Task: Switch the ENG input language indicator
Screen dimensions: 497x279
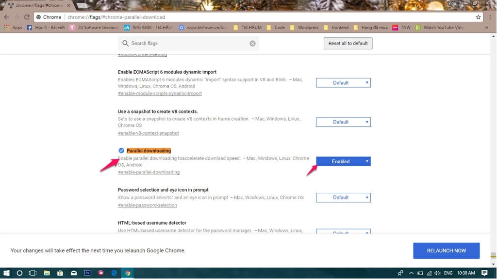Action: (x=448, y=273)
